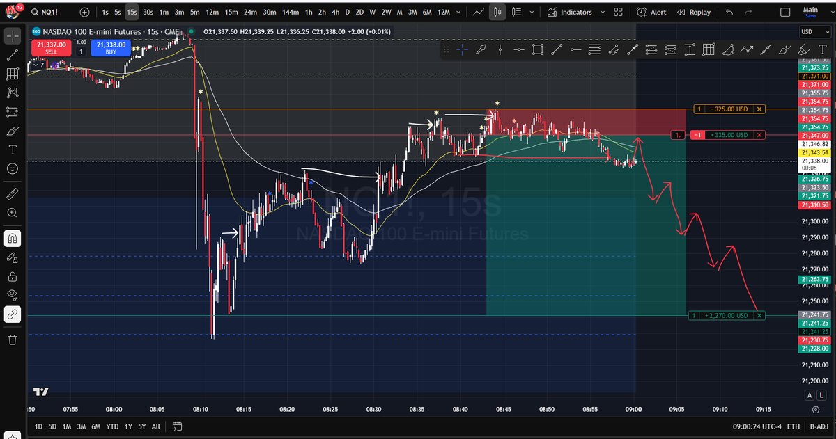The width and height of the screenshot is (836, 439).
Task: Select the trend line tool in left toolbar
Action: point(13,54)
